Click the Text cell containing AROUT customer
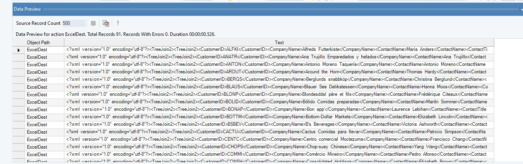 pos(277,72)
